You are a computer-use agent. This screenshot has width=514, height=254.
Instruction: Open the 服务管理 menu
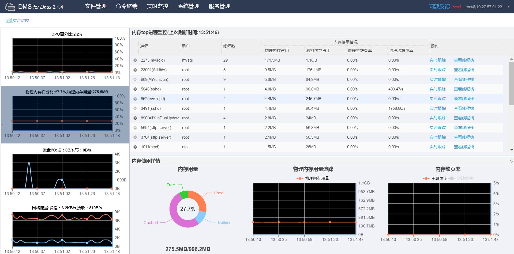[219, 6]
